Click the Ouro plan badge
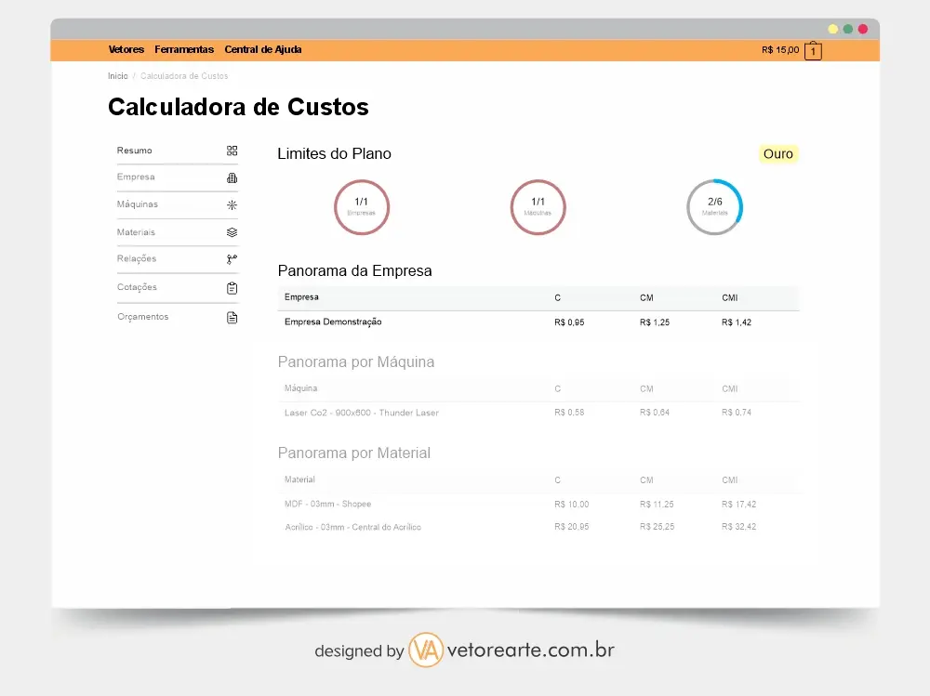The width and height of the screenshot is (930, 696). point(778,154)
